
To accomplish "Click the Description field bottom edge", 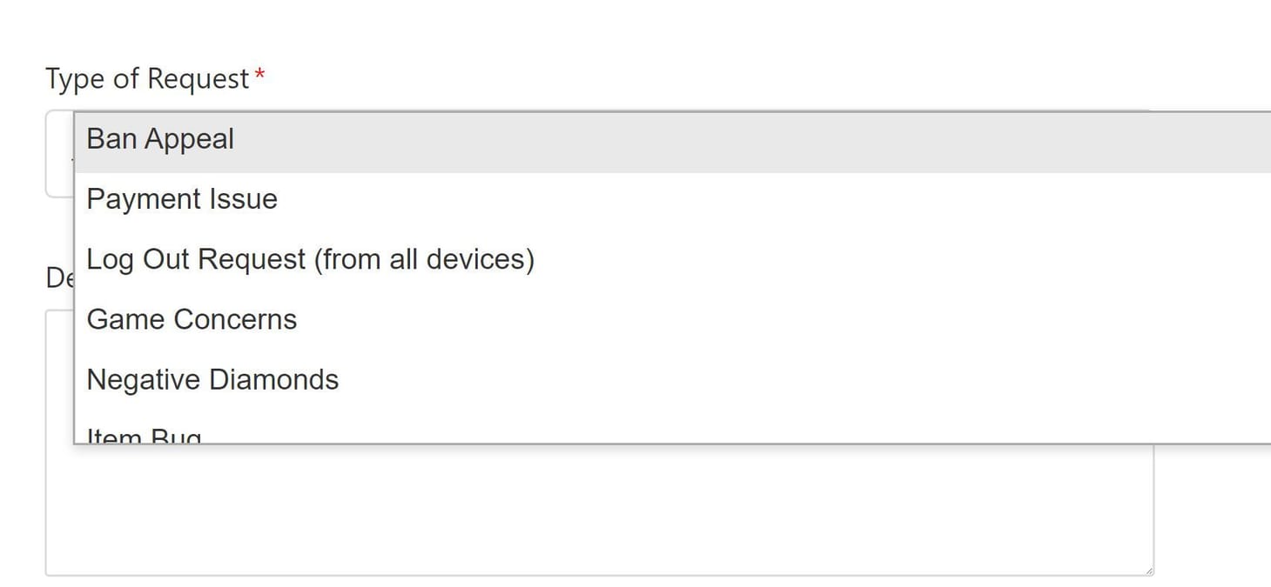I will click(601, 574).
